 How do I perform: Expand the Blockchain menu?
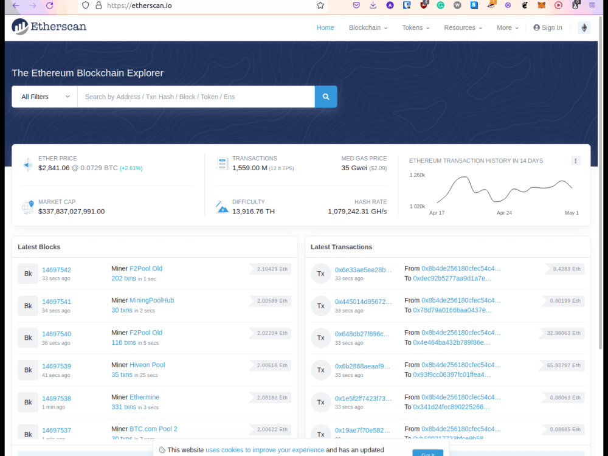tap(368, 27)
